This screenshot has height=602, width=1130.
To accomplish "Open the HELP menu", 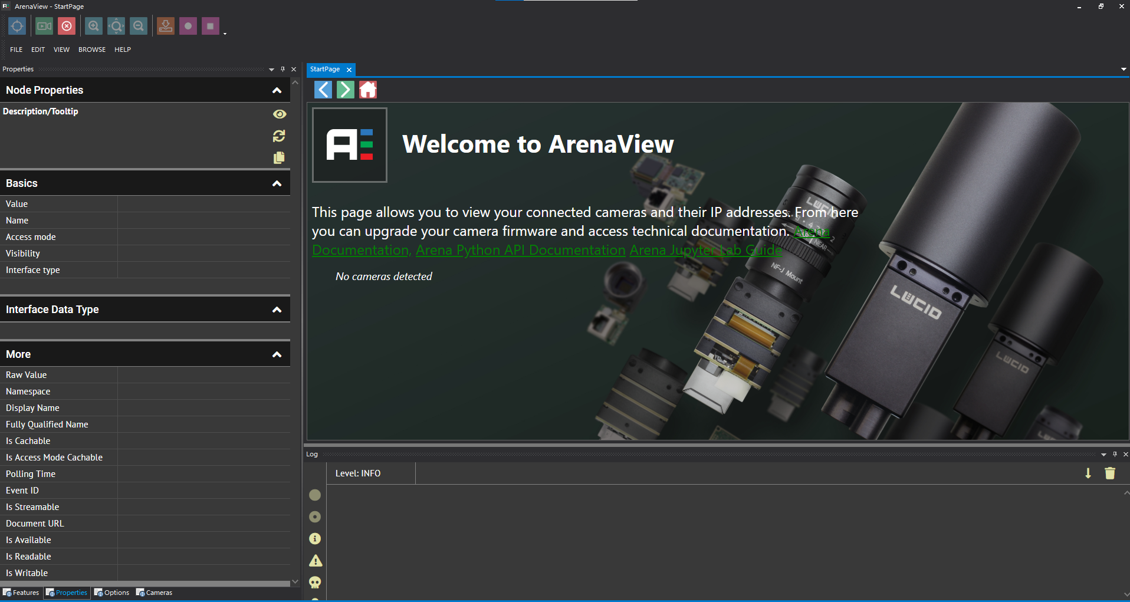I will [x=123, y=50].
